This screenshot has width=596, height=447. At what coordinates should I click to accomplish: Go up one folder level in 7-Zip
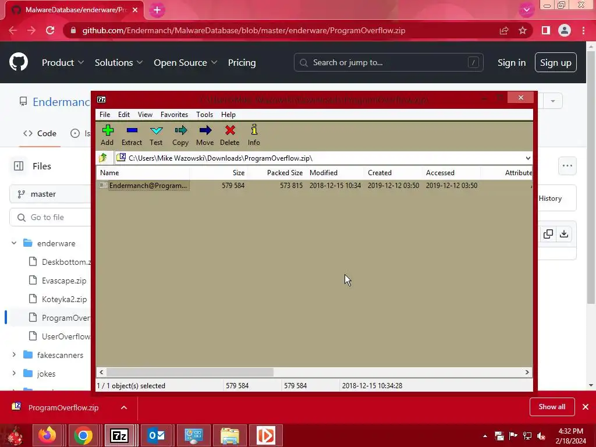tap(102, 158)
